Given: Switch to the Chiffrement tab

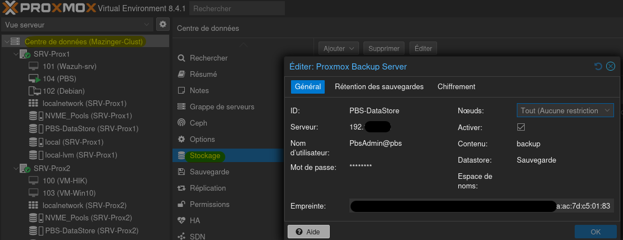Looking at the screenshot, I should pos(456,87).
